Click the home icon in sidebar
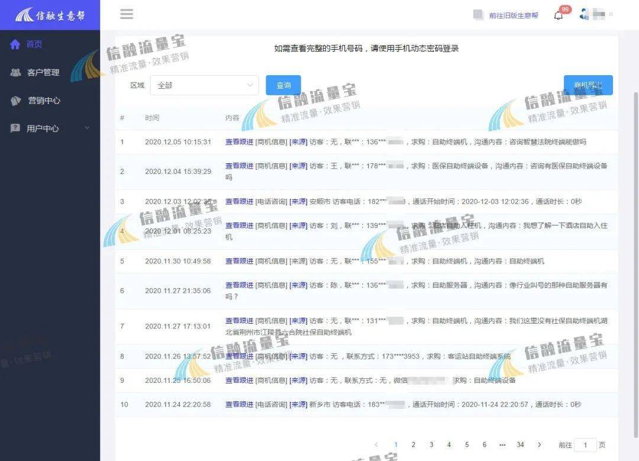 pyautogui.click(x=15, y=44)
